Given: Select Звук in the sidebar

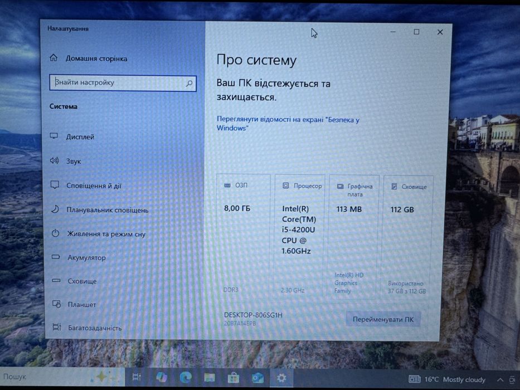Looking at the screenshot, I should [74, 162].
